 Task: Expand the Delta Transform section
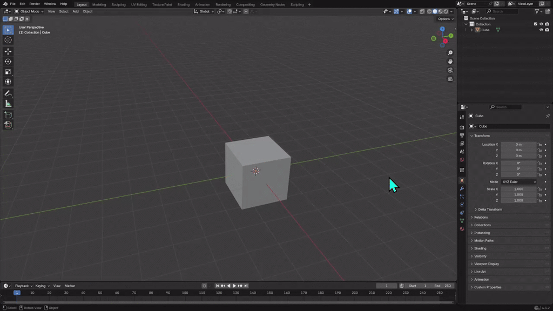coord(491,209)
